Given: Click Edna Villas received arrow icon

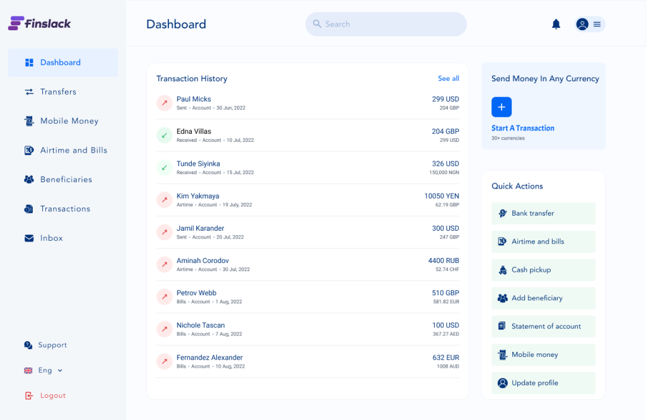Looking at the screenshot, I should (x=164, y=135).
